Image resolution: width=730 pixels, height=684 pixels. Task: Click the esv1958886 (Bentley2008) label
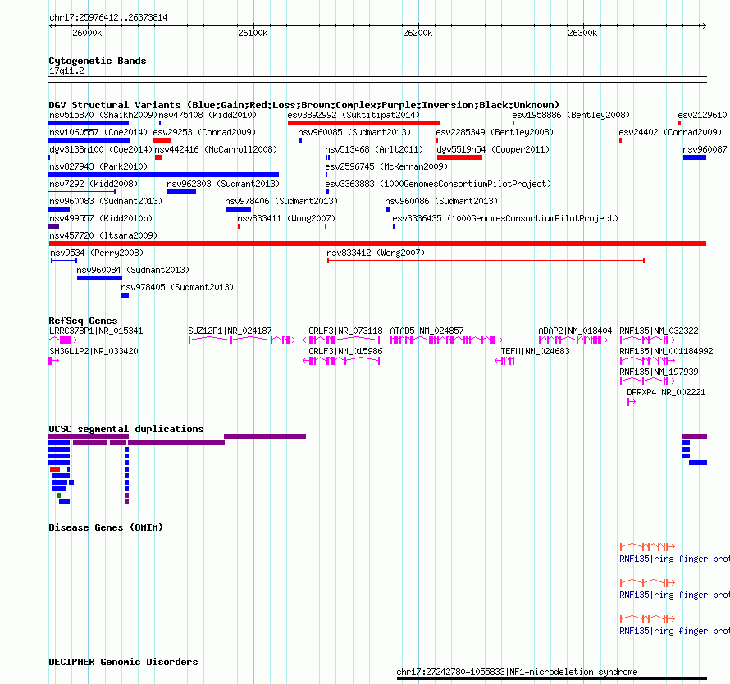(571, 115)
